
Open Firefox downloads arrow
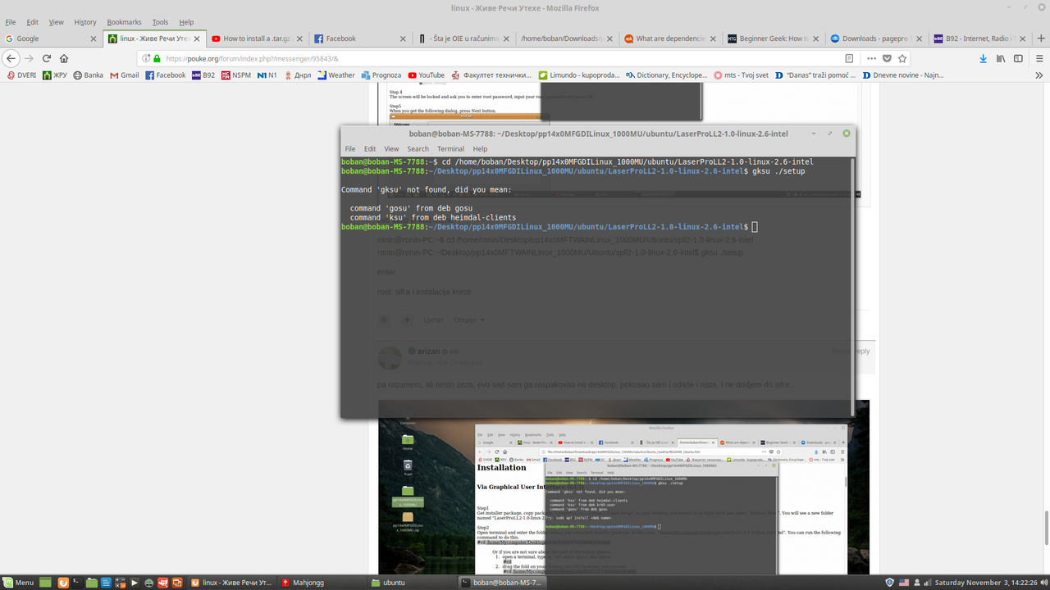point(983,58)
